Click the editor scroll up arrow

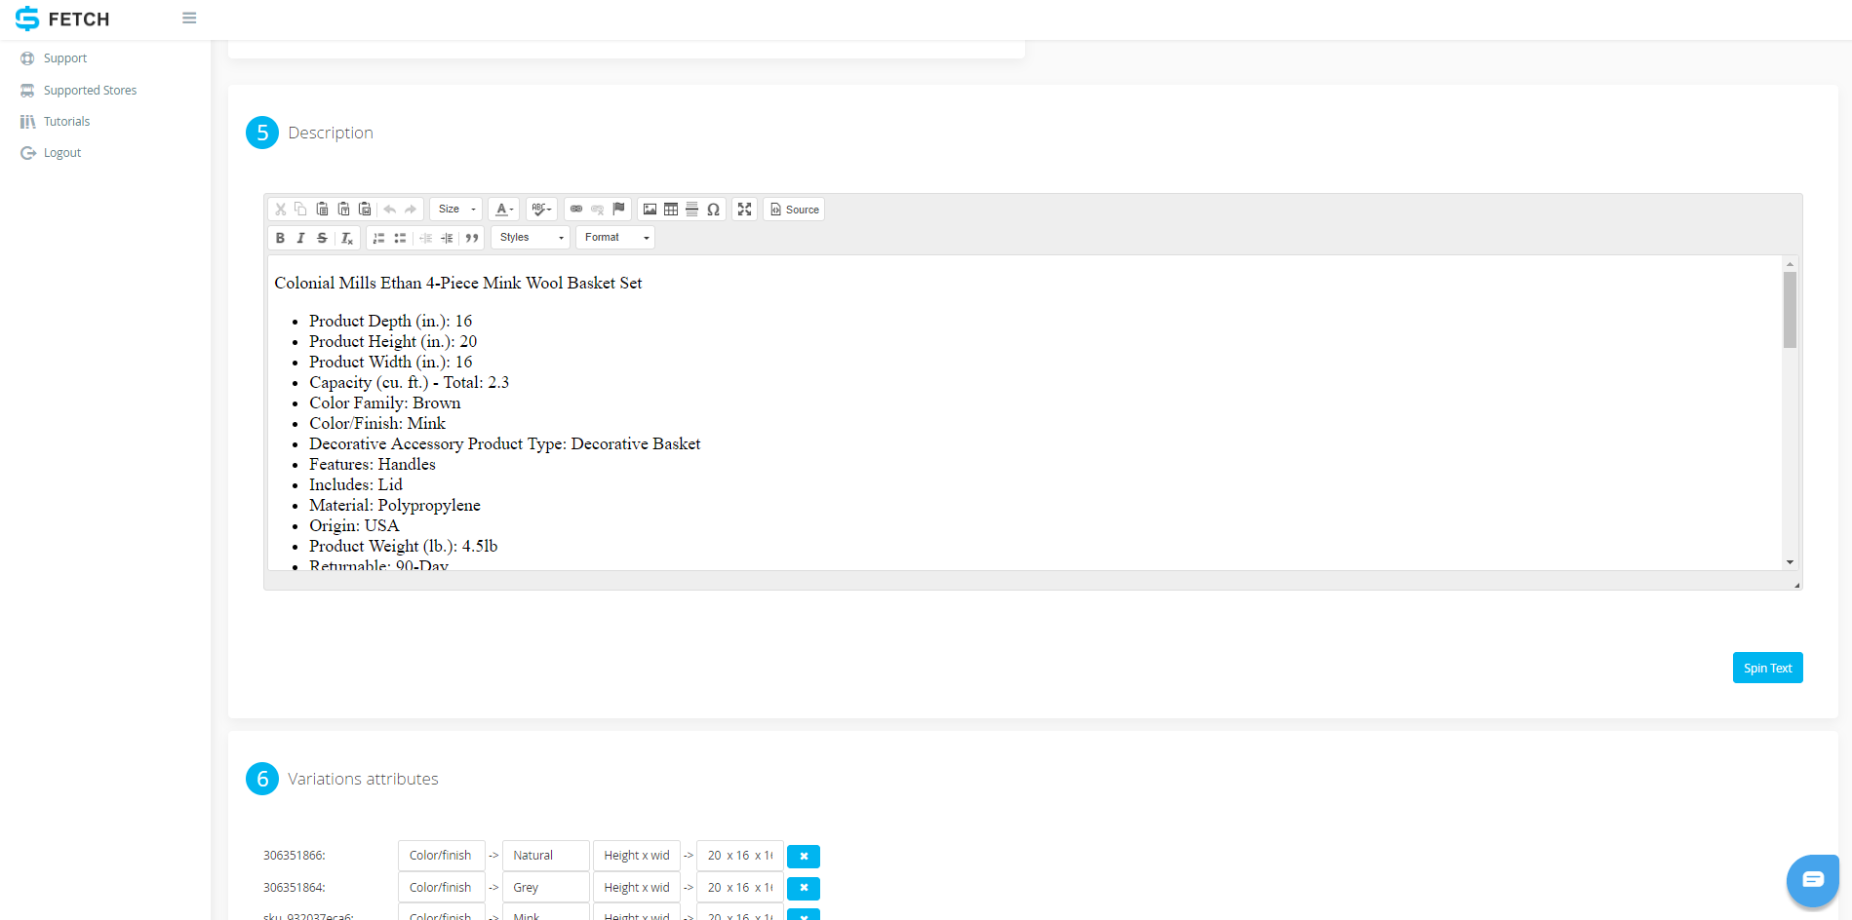(x=1790, y=264)
